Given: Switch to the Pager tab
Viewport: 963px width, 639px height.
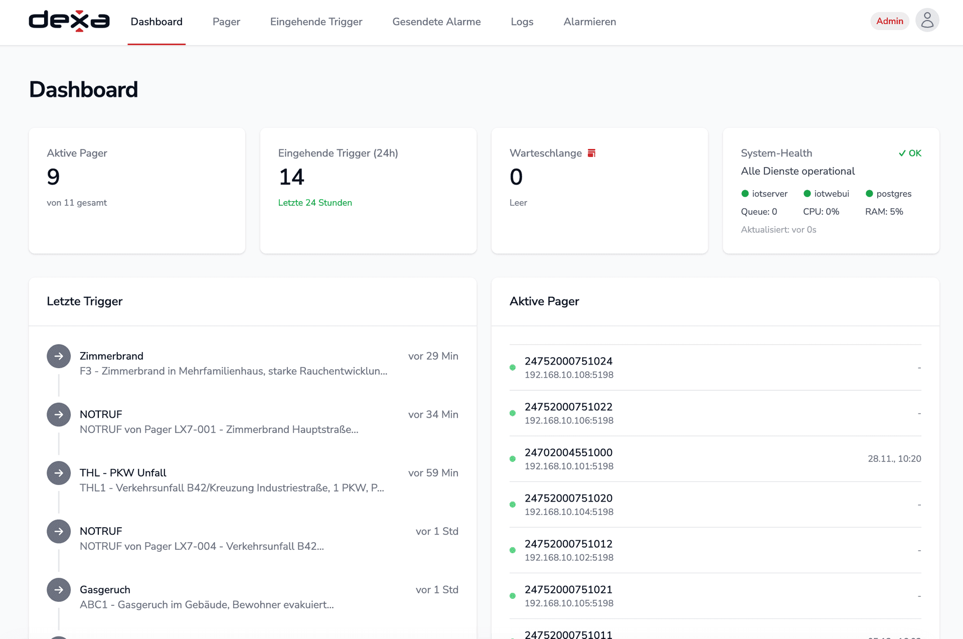Looking at the screenshot, I should click(226, 22).
